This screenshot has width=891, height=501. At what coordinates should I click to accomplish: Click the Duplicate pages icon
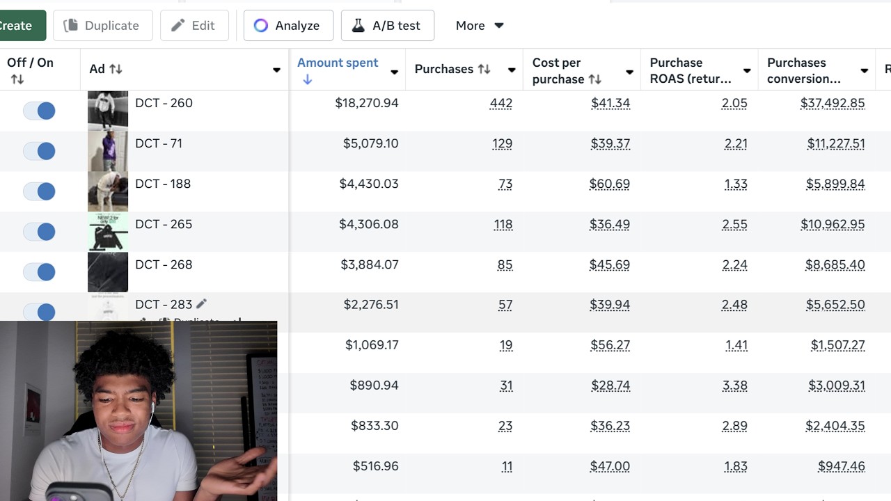tap(70, 26)
